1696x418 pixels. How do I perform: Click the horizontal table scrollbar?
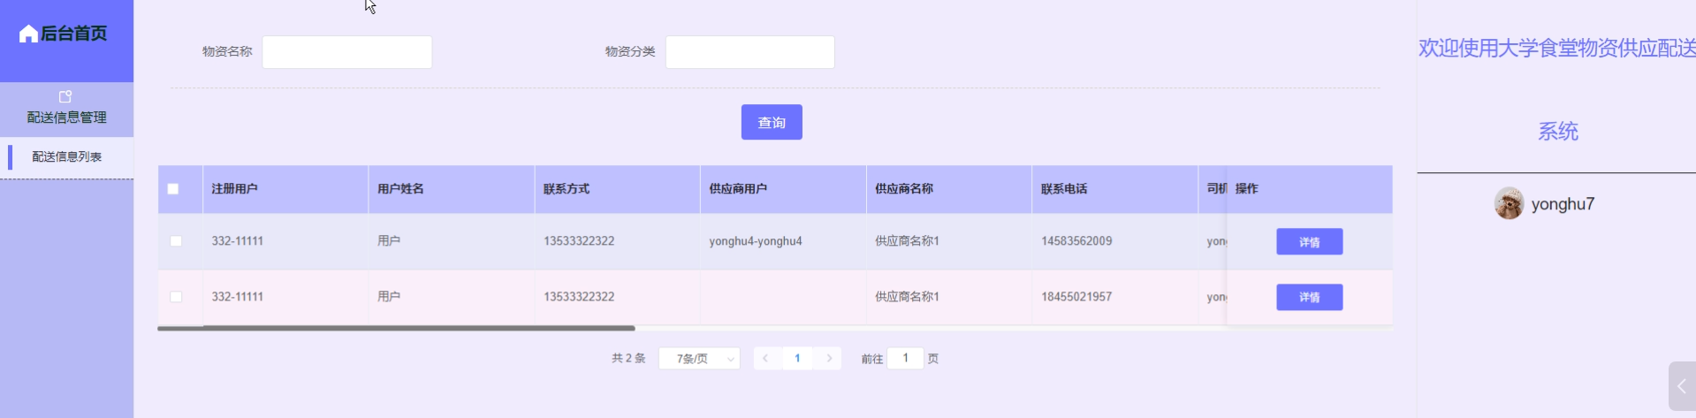pos(396,328)
